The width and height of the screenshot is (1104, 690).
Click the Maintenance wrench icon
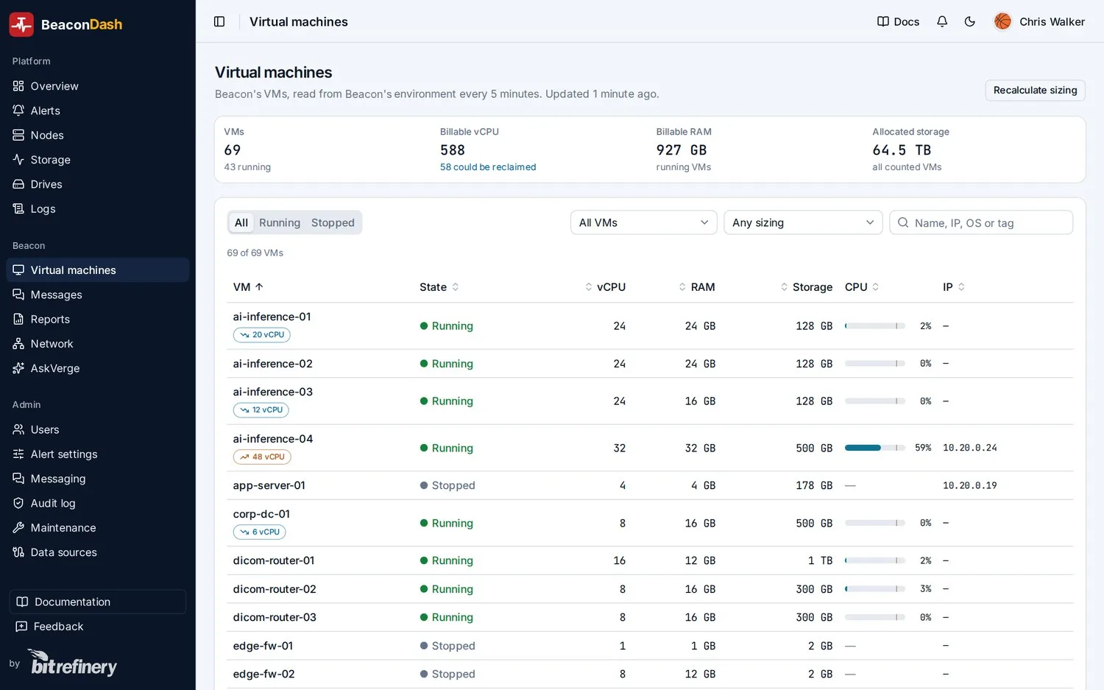point(18,528)
